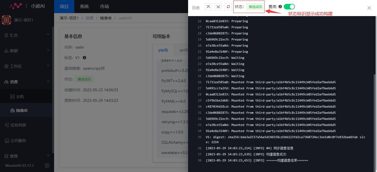Collapse the 资源 sidebar section
This screenshot has height=172, width=377.
(x=26, y=82)
